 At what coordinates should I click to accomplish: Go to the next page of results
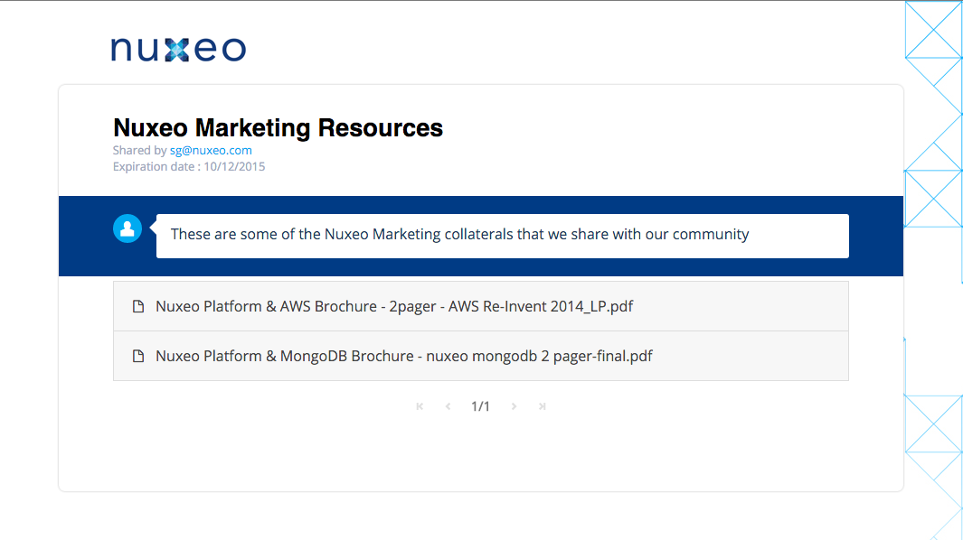tap(514, 406)
